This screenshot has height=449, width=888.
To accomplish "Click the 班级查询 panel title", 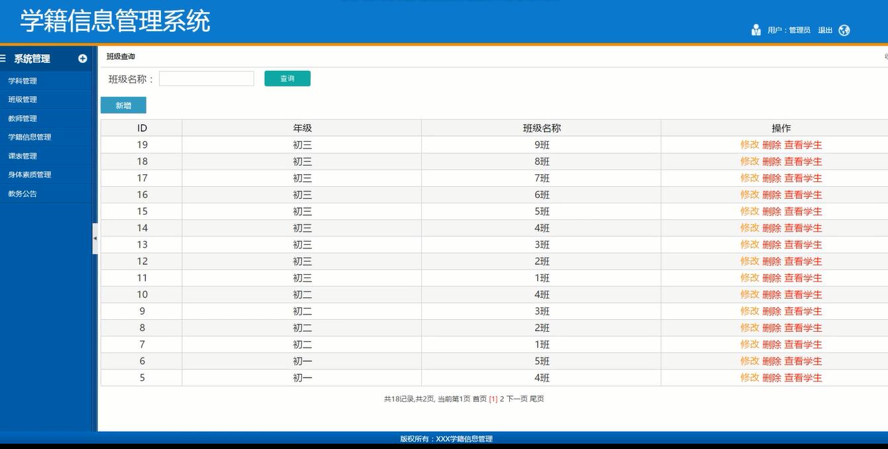I will [x=121, y=57].
